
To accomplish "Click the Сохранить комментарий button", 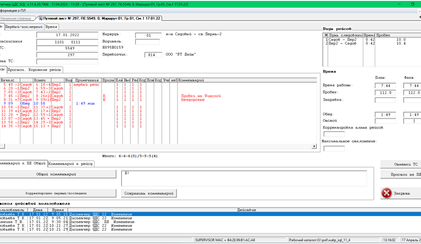I will [x=149, y=193].
